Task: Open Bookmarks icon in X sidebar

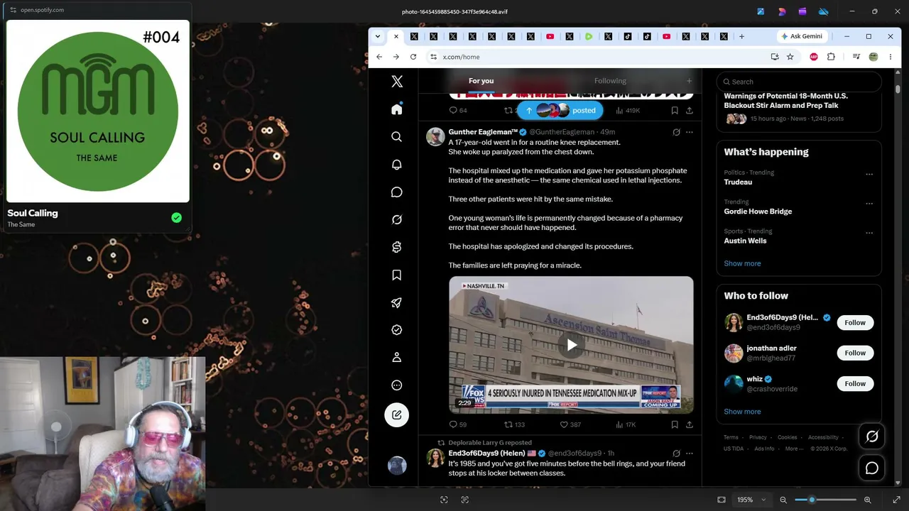Action: 397,275
